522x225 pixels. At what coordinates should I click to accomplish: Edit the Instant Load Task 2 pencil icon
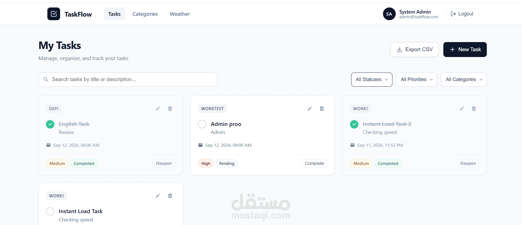462,108
